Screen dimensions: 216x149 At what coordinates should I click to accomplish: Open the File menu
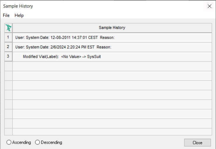pyautogui.click(x=6, y=15)
